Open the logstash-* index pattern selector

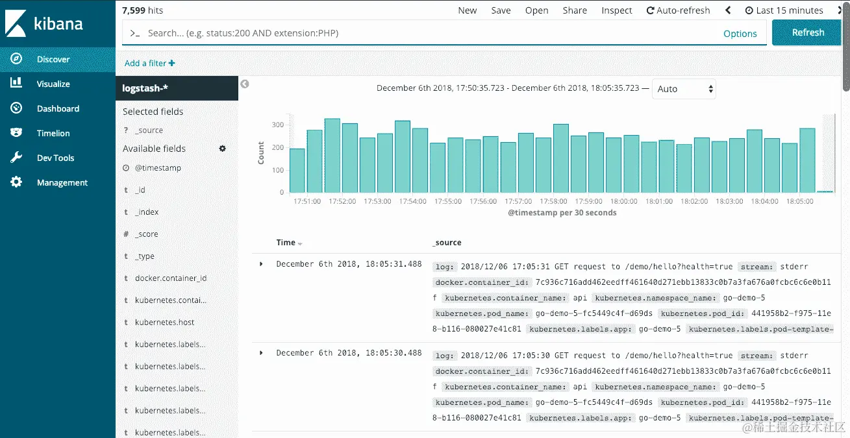pos(177,88)
